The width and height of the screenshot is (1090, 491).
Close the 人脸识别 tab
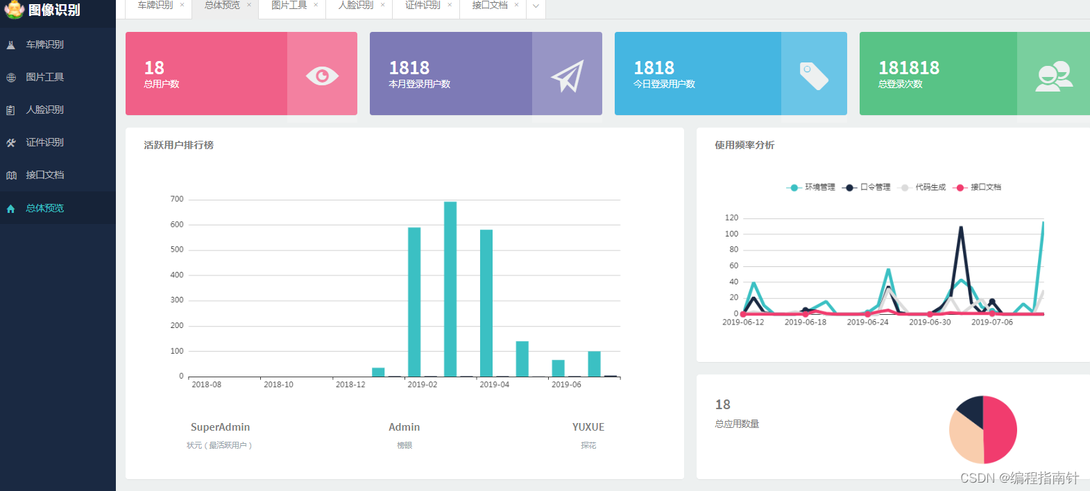point(383,5)
